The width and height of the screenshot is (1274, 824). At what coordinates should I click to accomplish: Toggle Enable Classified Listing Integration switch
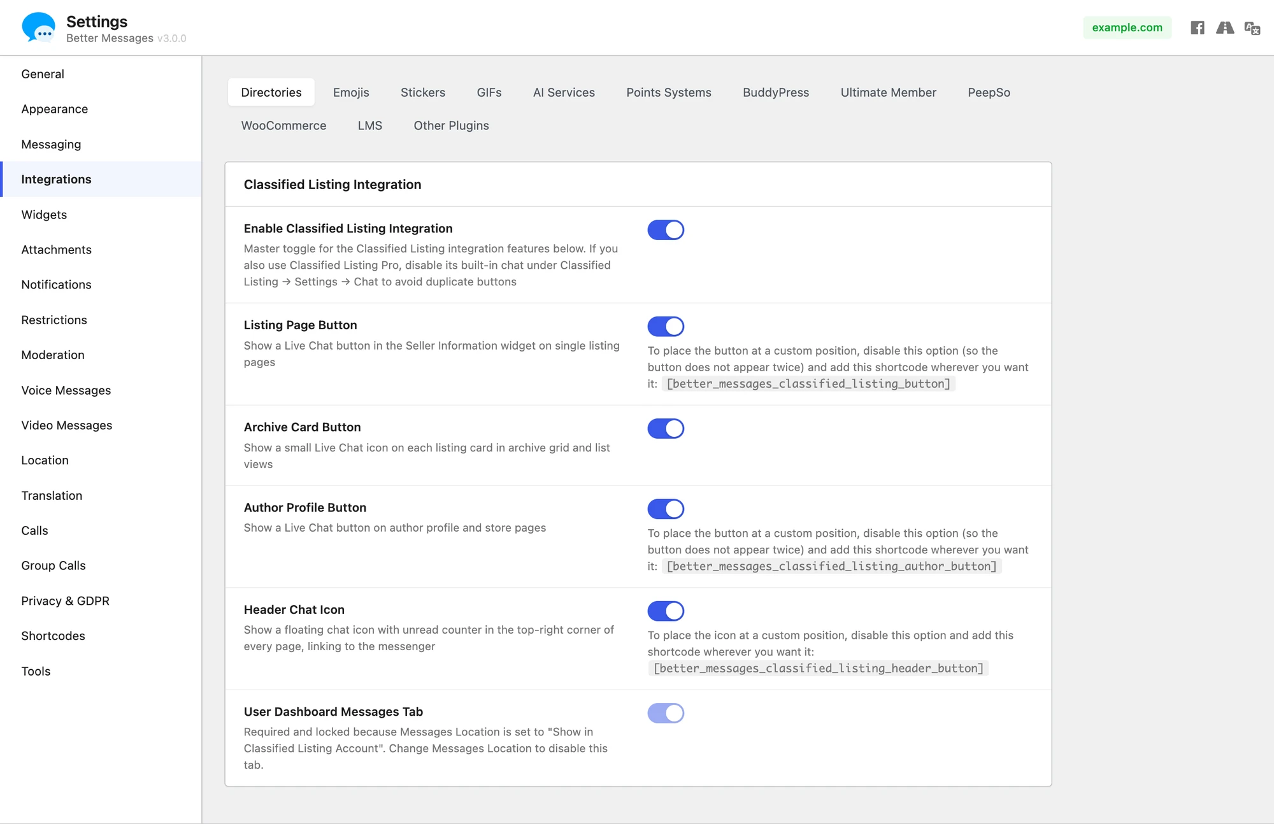pyautogui.click(x=666, y=230)
